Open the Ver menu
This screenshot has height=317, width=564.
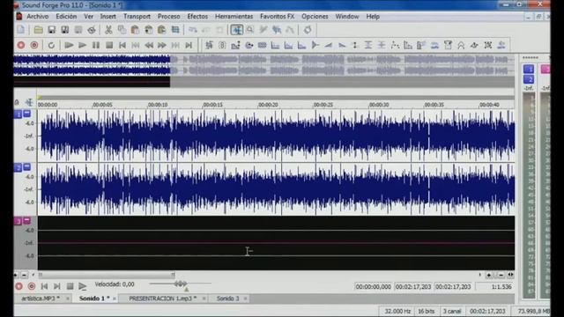pyautogui.click(x=88, y=17)
